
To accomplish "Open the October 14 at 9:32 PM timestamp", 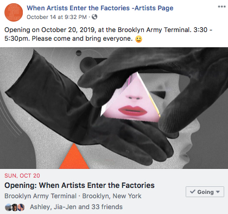I will (x=56, y=17).
